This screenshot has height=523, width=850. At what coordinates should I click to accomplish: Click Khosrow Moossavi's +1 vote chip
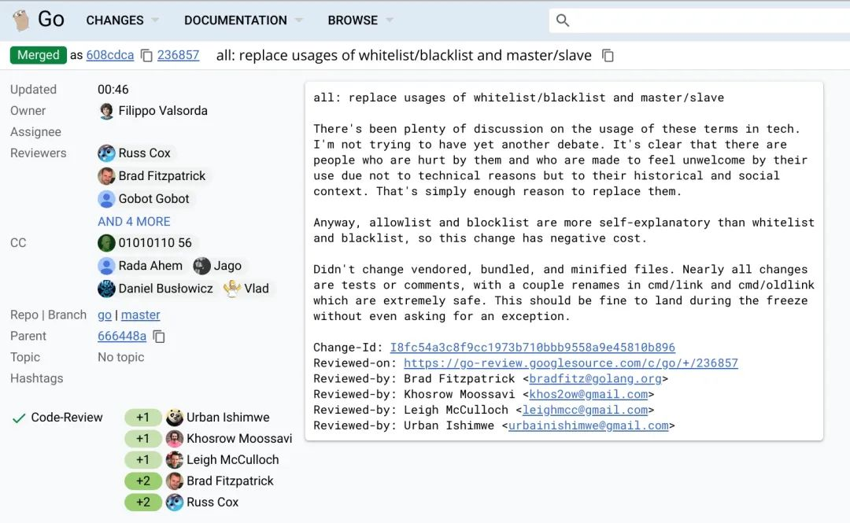[143, 438]
